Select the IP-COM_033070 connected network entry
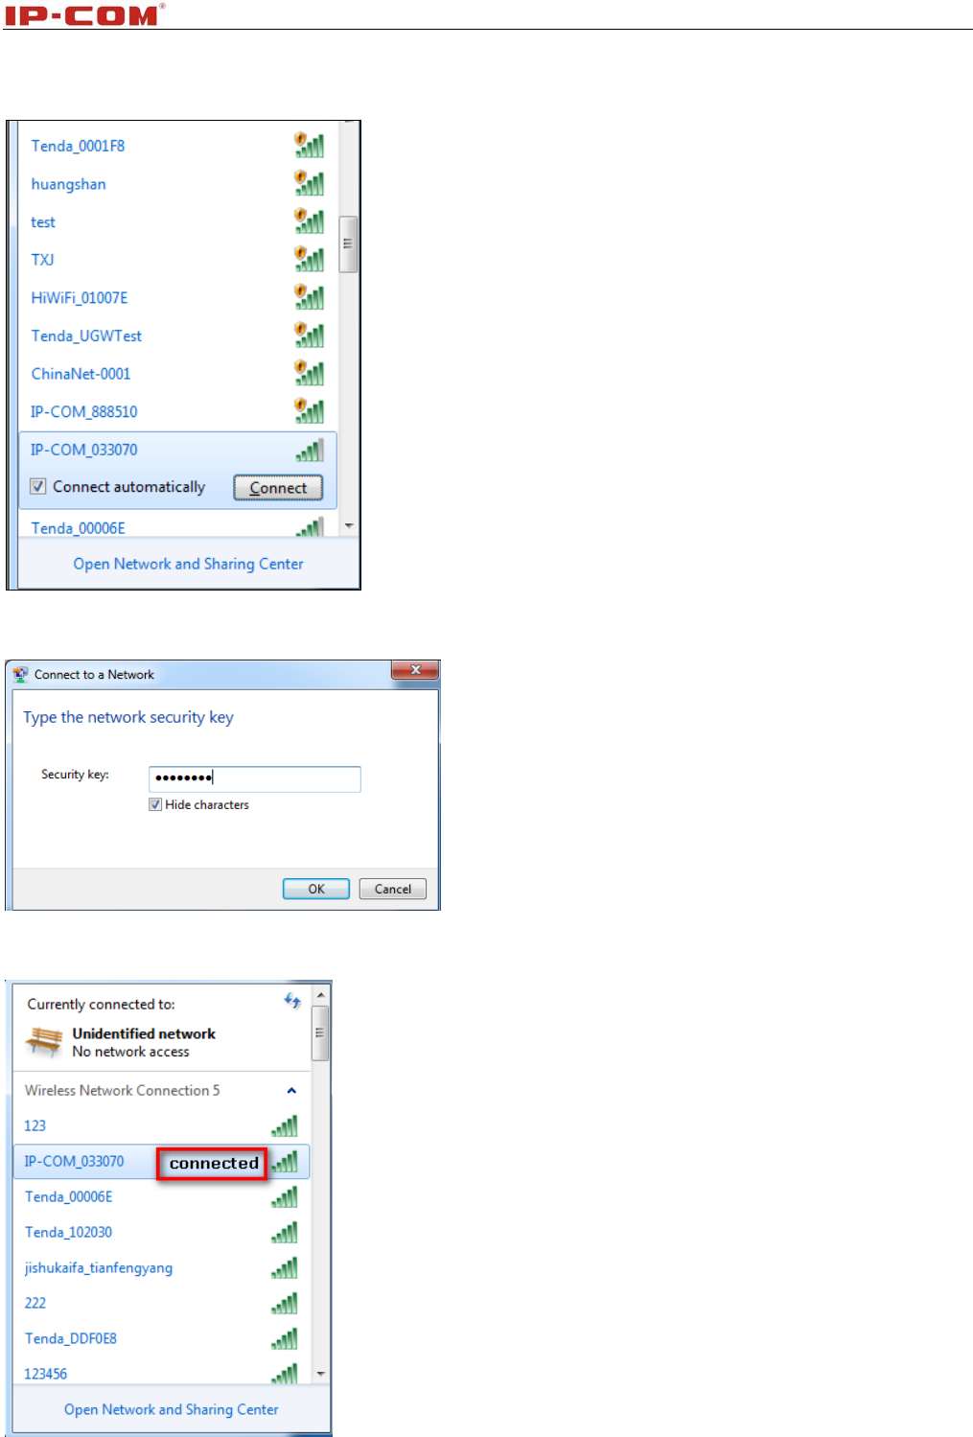This screenshot has height=1437, width=973. tap(161, 1162)
